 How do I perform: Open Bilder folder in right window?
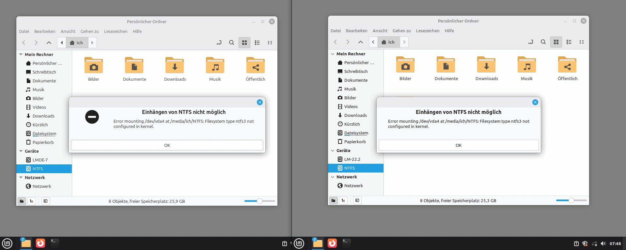pyautogui.click(x=405, y=68)
